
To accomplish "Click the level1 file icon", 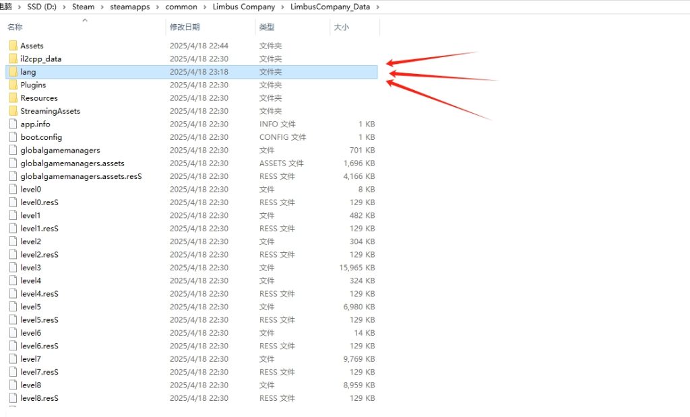I will [13, 215].
